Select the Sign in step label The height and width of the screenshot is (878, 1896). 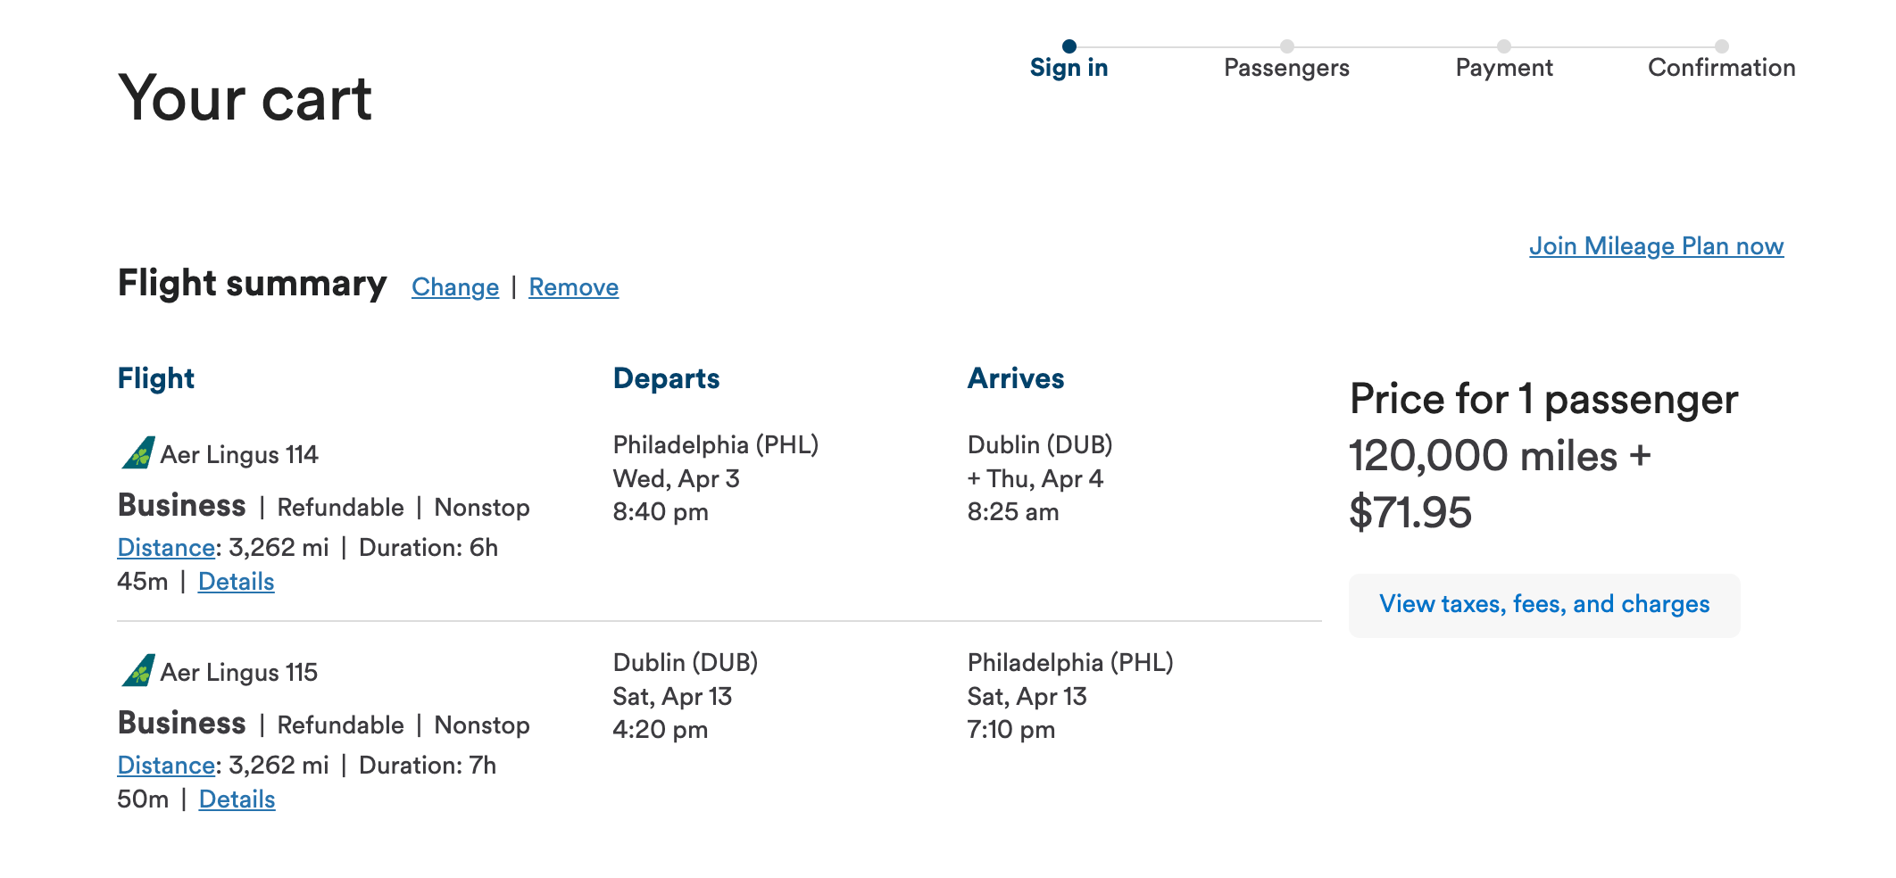point(1069,68)
